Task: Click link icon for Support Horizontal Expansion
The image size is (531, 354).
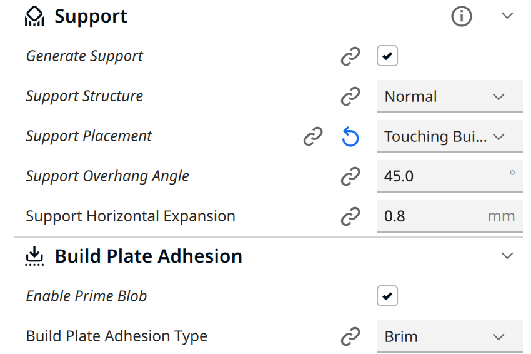Action: pyautogui.click(x=350, y=216)
